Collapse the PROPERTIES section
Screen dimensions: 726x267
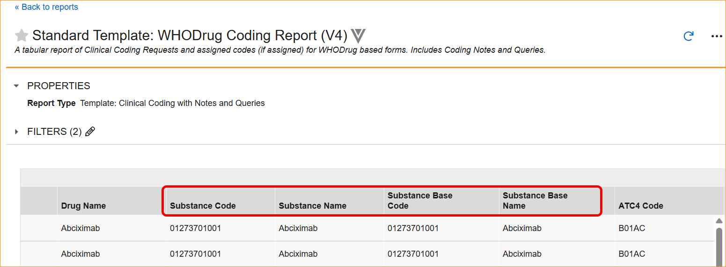[17, 86]
